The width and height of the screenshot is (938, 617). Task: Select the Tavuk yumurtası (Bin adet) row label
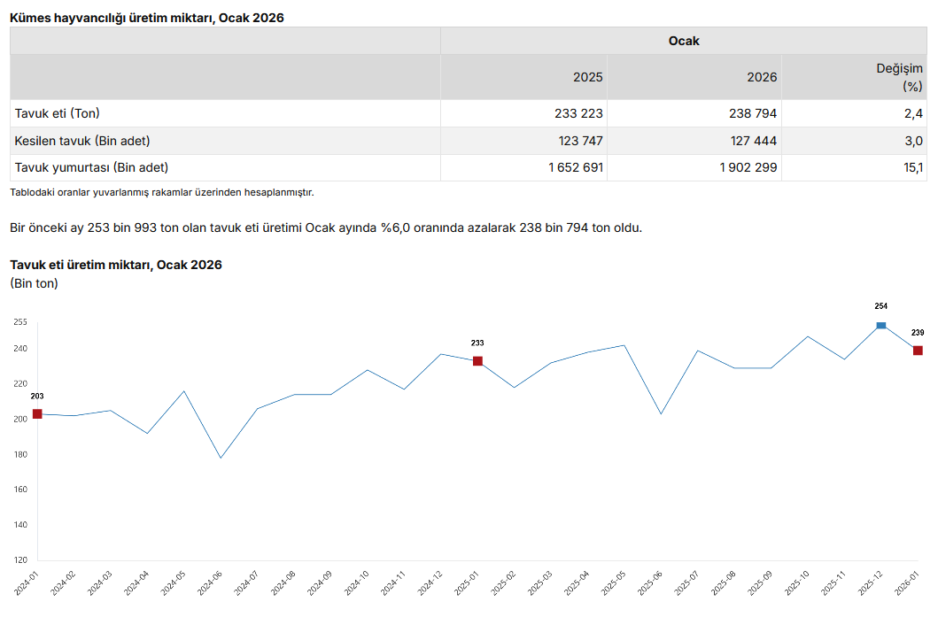[x=91, y=167]
